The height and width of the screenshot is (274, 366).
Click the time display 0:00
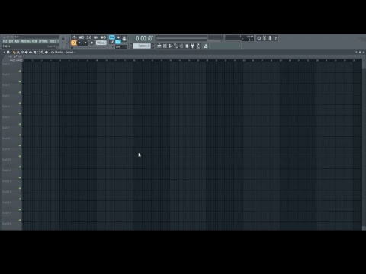[145, 38]
